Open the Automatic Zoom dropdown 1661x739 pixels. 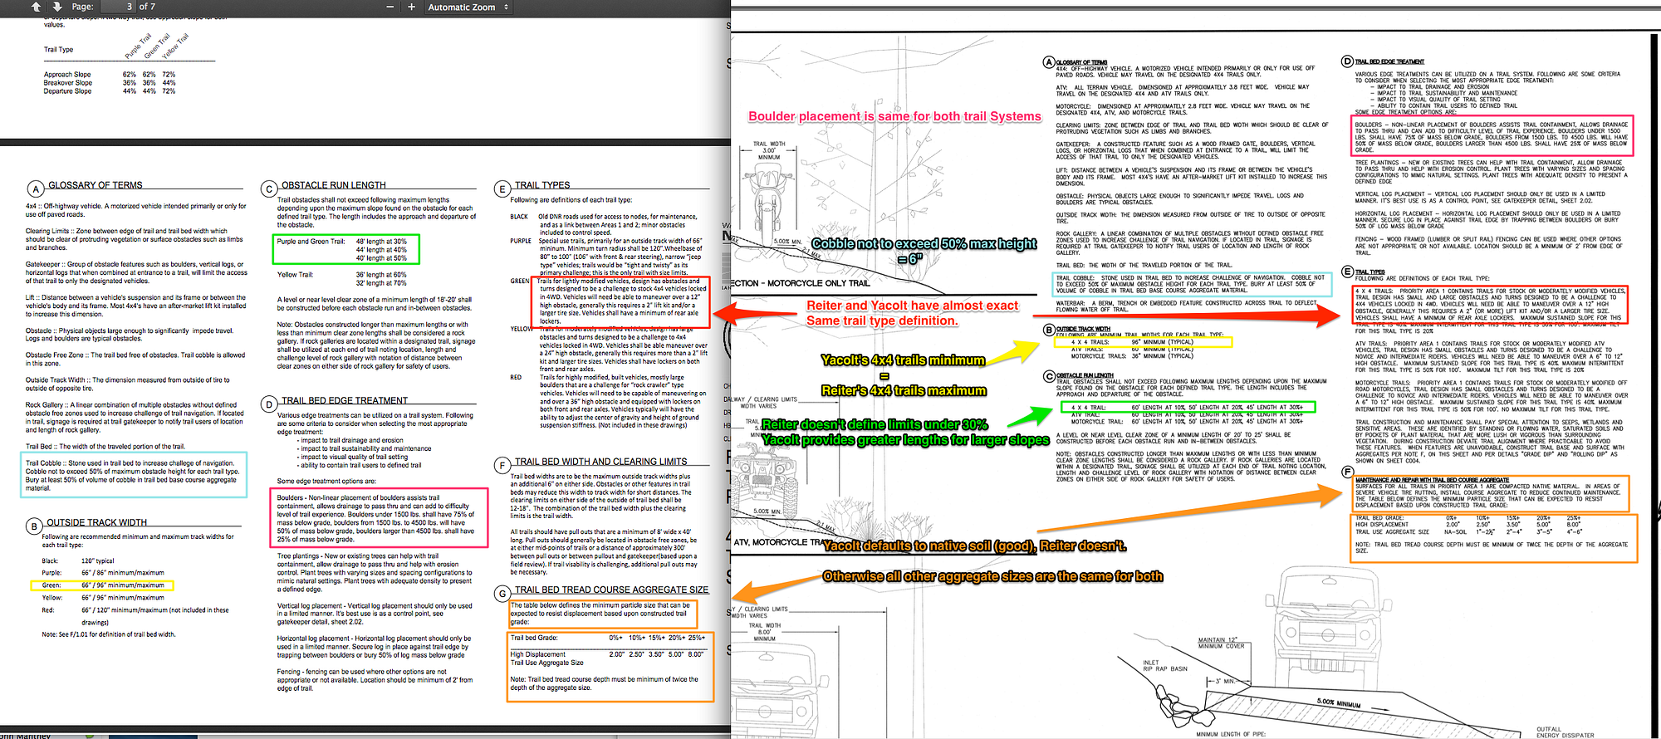(x=468, y=7)
